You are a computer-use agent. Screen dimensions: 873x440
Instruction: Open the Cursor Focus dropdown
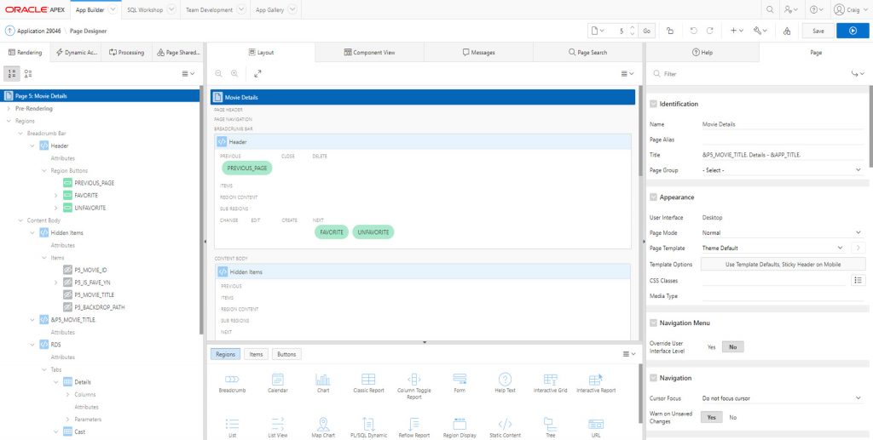click(783, 397)
